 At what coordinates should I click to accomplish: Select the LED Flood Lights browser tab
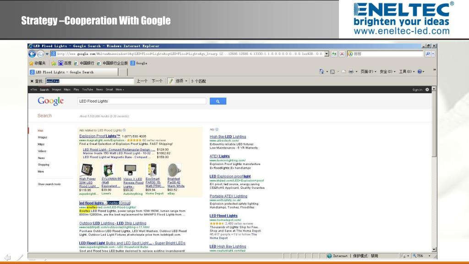click(73, 72)
